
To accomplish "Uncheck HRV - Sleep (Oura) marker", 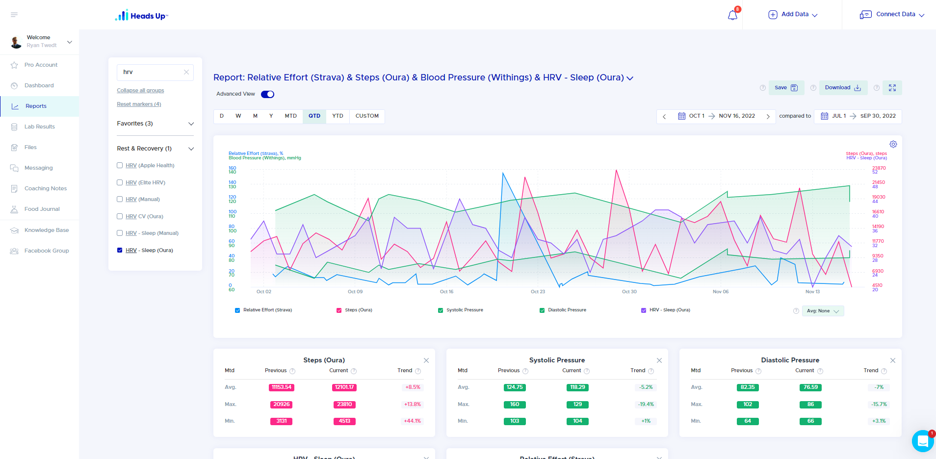I will coord(120,250).
